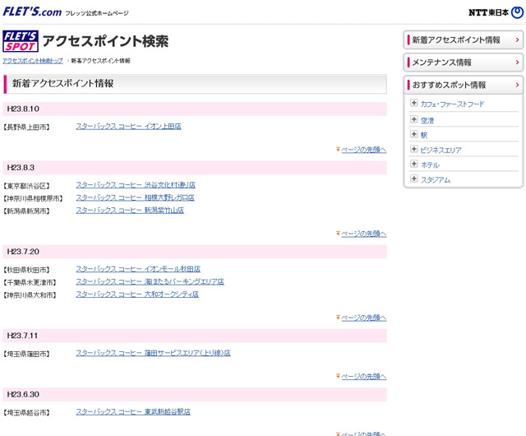Select the 【神奈川県相模原市】 location text

point(33,198)
